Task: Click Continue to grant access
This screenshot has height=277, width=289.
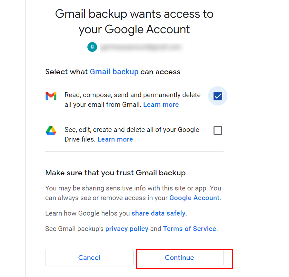Action: pos(180,258)
